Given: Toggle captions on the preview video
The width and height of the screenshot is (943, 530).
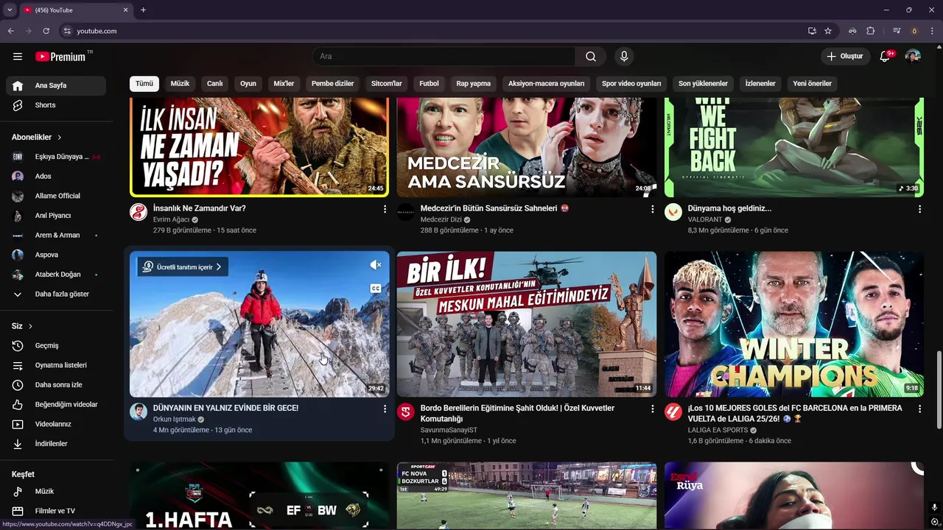Looking at the screenshot, I should coord(376,289).
